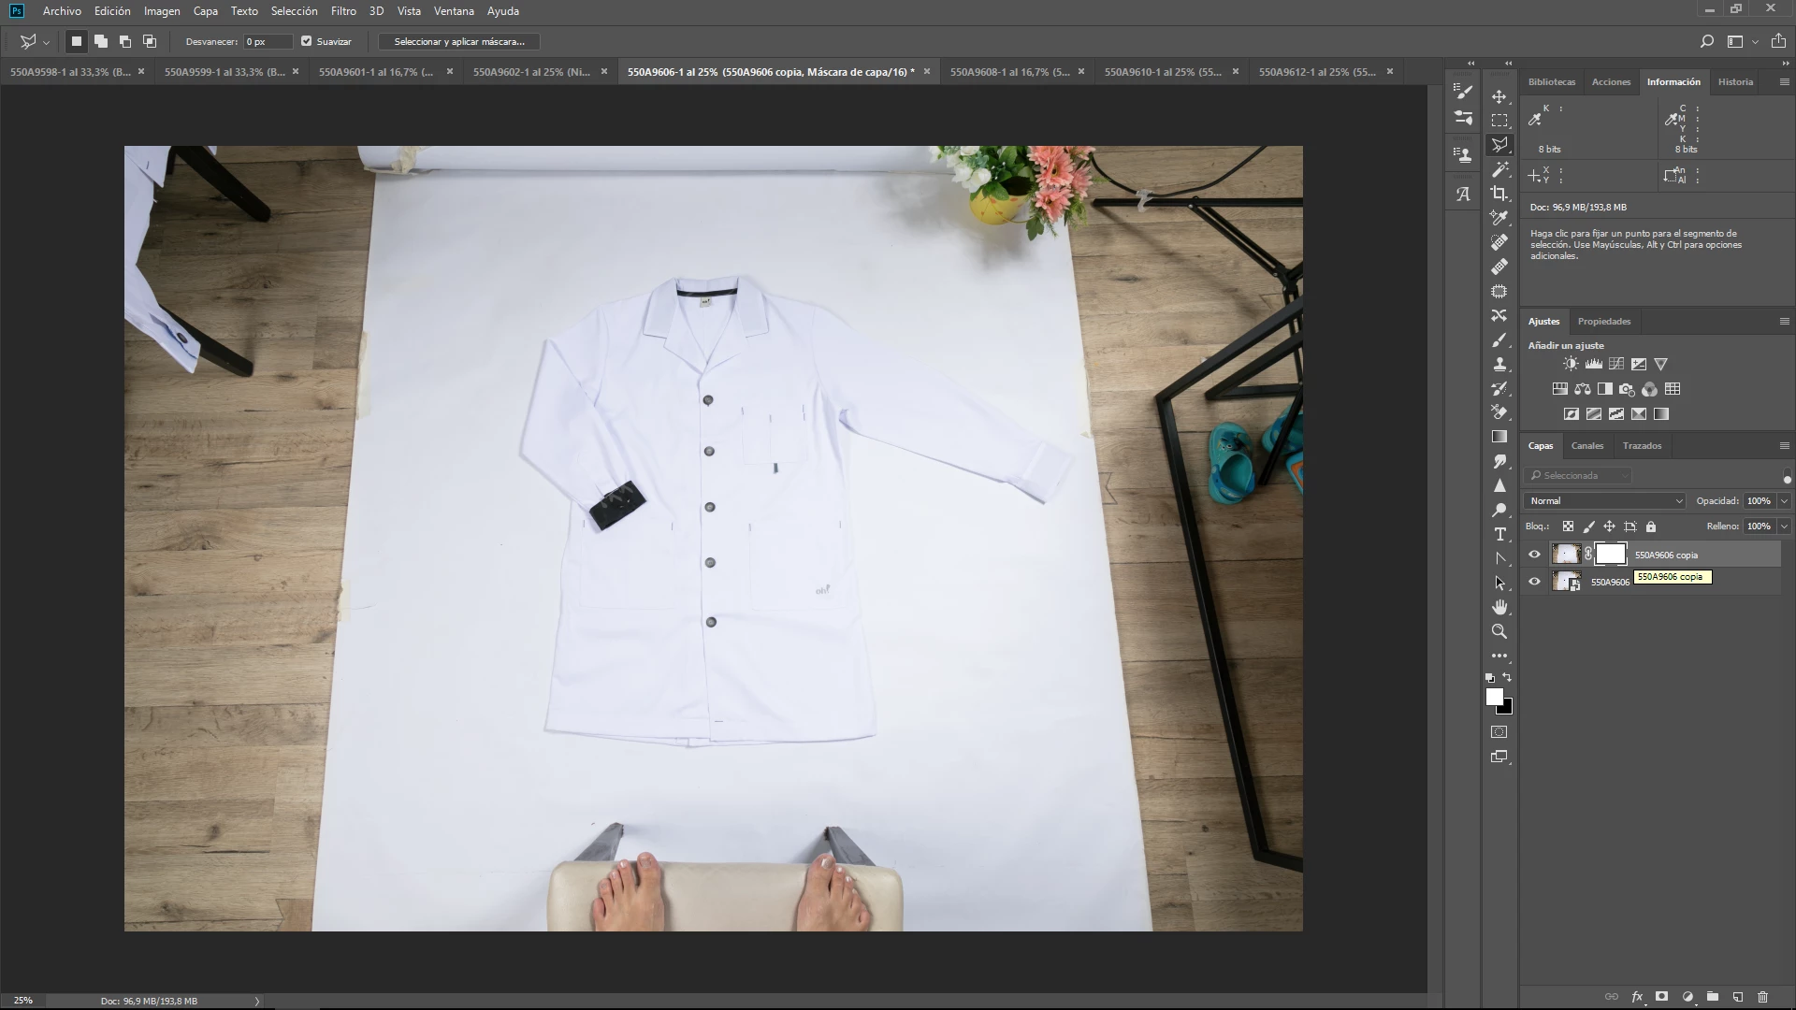Open the Relleno dropdown arrow
The height and width of the screenshot is (1010, 1796).
1784,527
